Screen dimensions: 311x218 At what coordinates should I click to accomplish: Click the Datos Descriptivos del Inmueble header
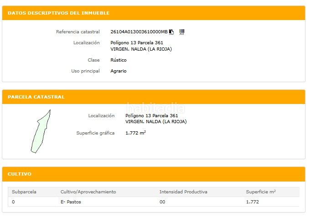point(58,13)
